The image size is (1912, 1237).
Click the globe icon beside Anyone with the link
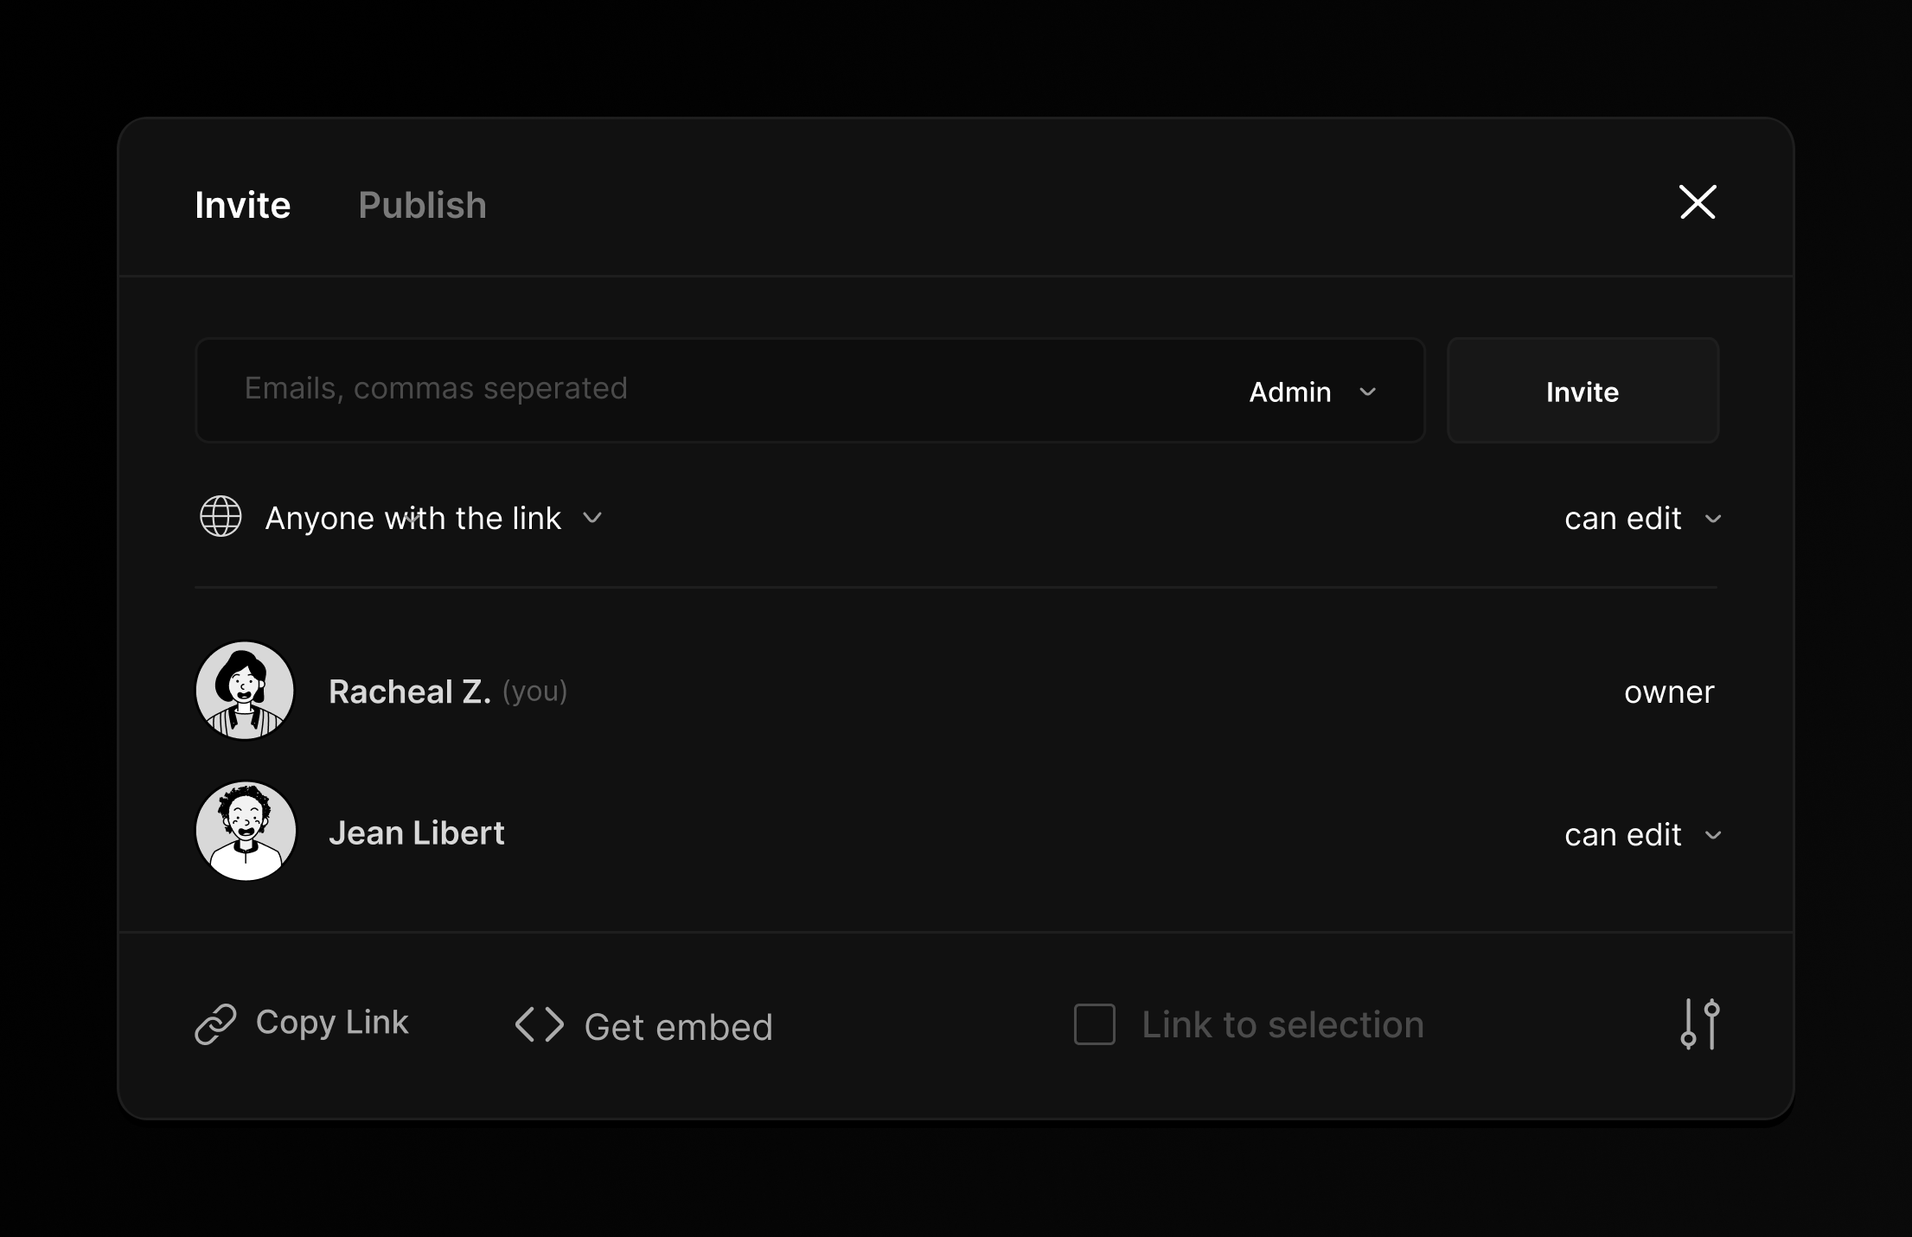coord(221,516)
